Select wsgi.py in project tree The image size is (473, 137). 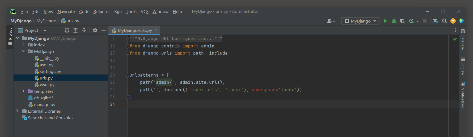tap(45, 85)
